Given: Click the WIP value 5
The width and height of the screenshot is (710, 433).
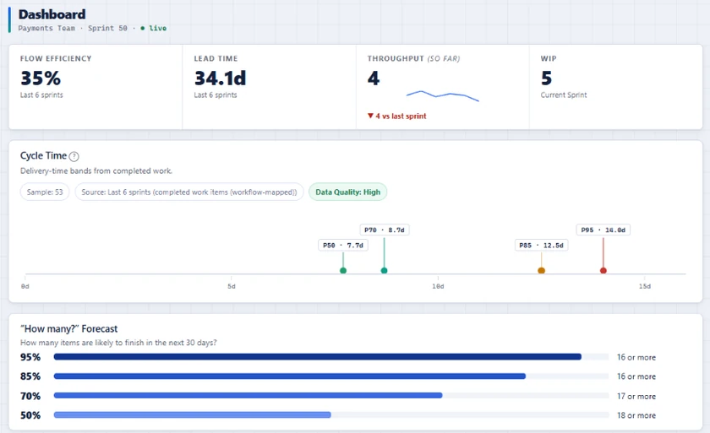Looking at the screenshot, I should pos(547,78).
